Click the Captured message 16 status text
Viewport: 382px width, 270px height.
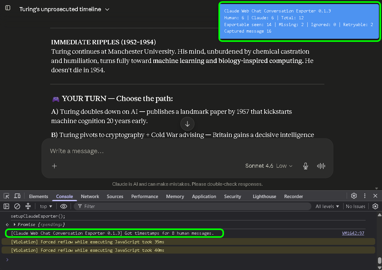[x=248, y=31]
